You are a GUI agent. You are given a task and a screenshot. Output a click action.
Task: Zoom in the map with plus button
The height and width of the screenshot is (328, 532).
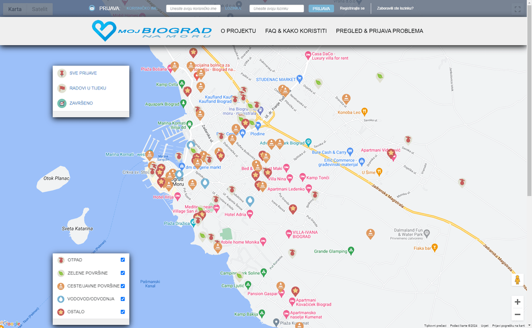[517, 302]
